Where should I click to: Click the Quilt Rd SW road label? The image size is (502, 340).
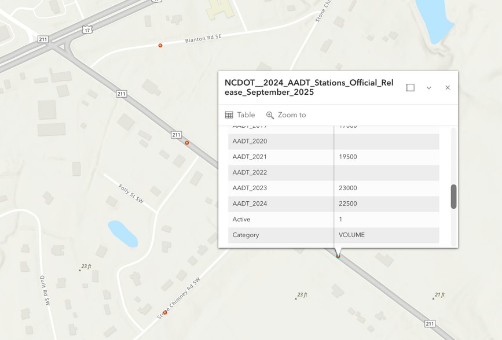[x=45, y=290]
